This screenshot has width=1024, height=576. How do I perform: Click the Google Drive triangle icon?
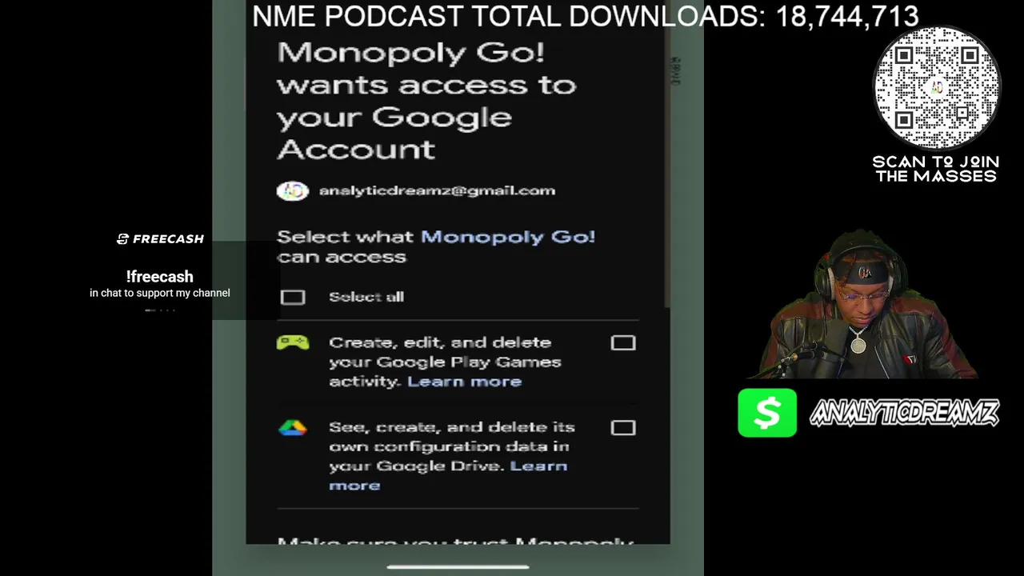click(293, 428)
